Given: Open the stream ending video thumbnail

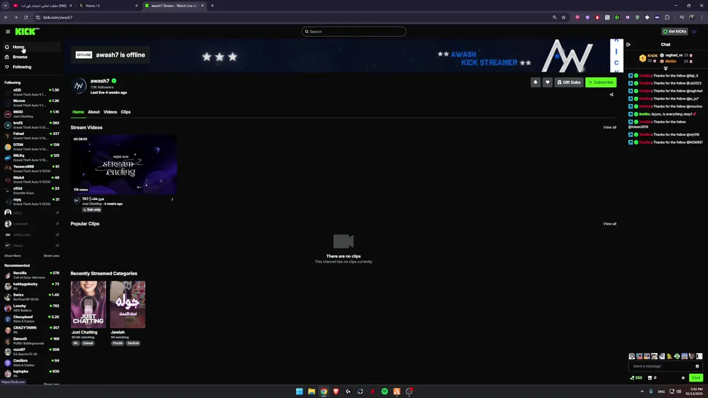Looking at the screenshot, I should (124, 164).
